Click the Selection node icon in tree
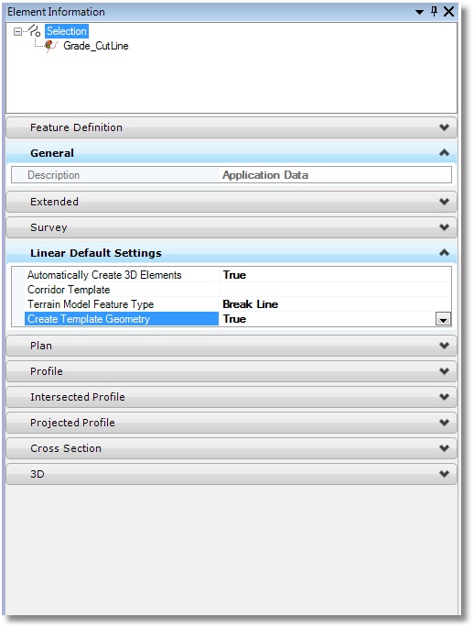Screen dimensions: 474x628 35,30
